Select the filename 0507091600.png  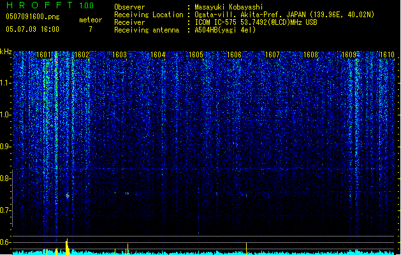[33, 17]
